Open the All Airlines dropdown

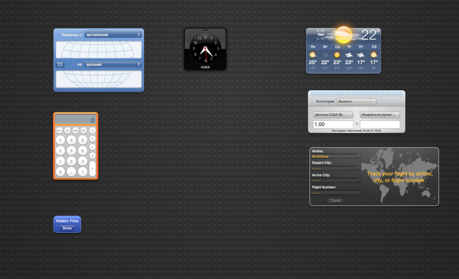coord(336,156)
